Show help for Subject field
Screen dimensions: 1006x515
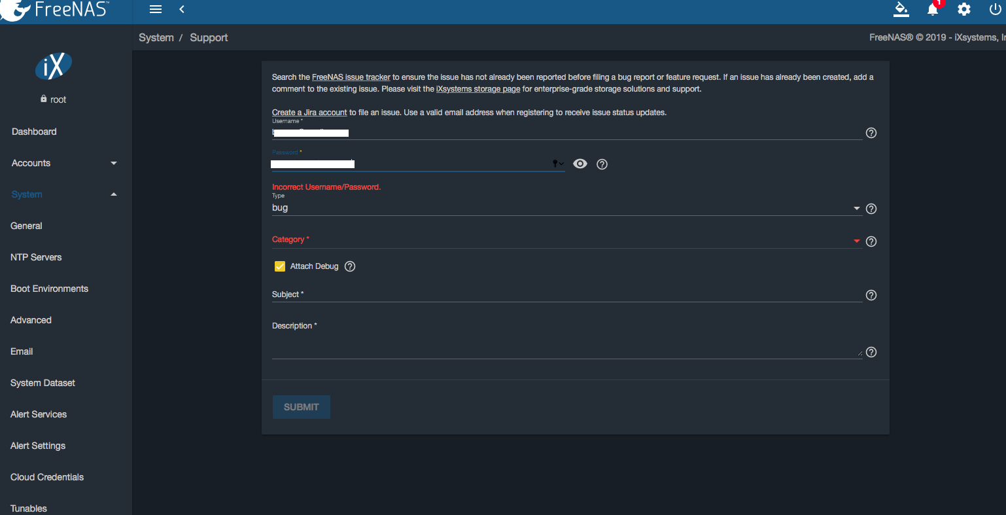[871, 295]
